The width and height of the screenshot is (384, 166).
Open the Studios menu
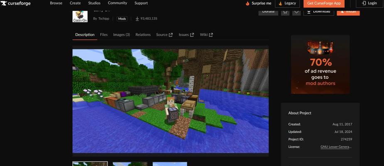click(x=94, y=3)
